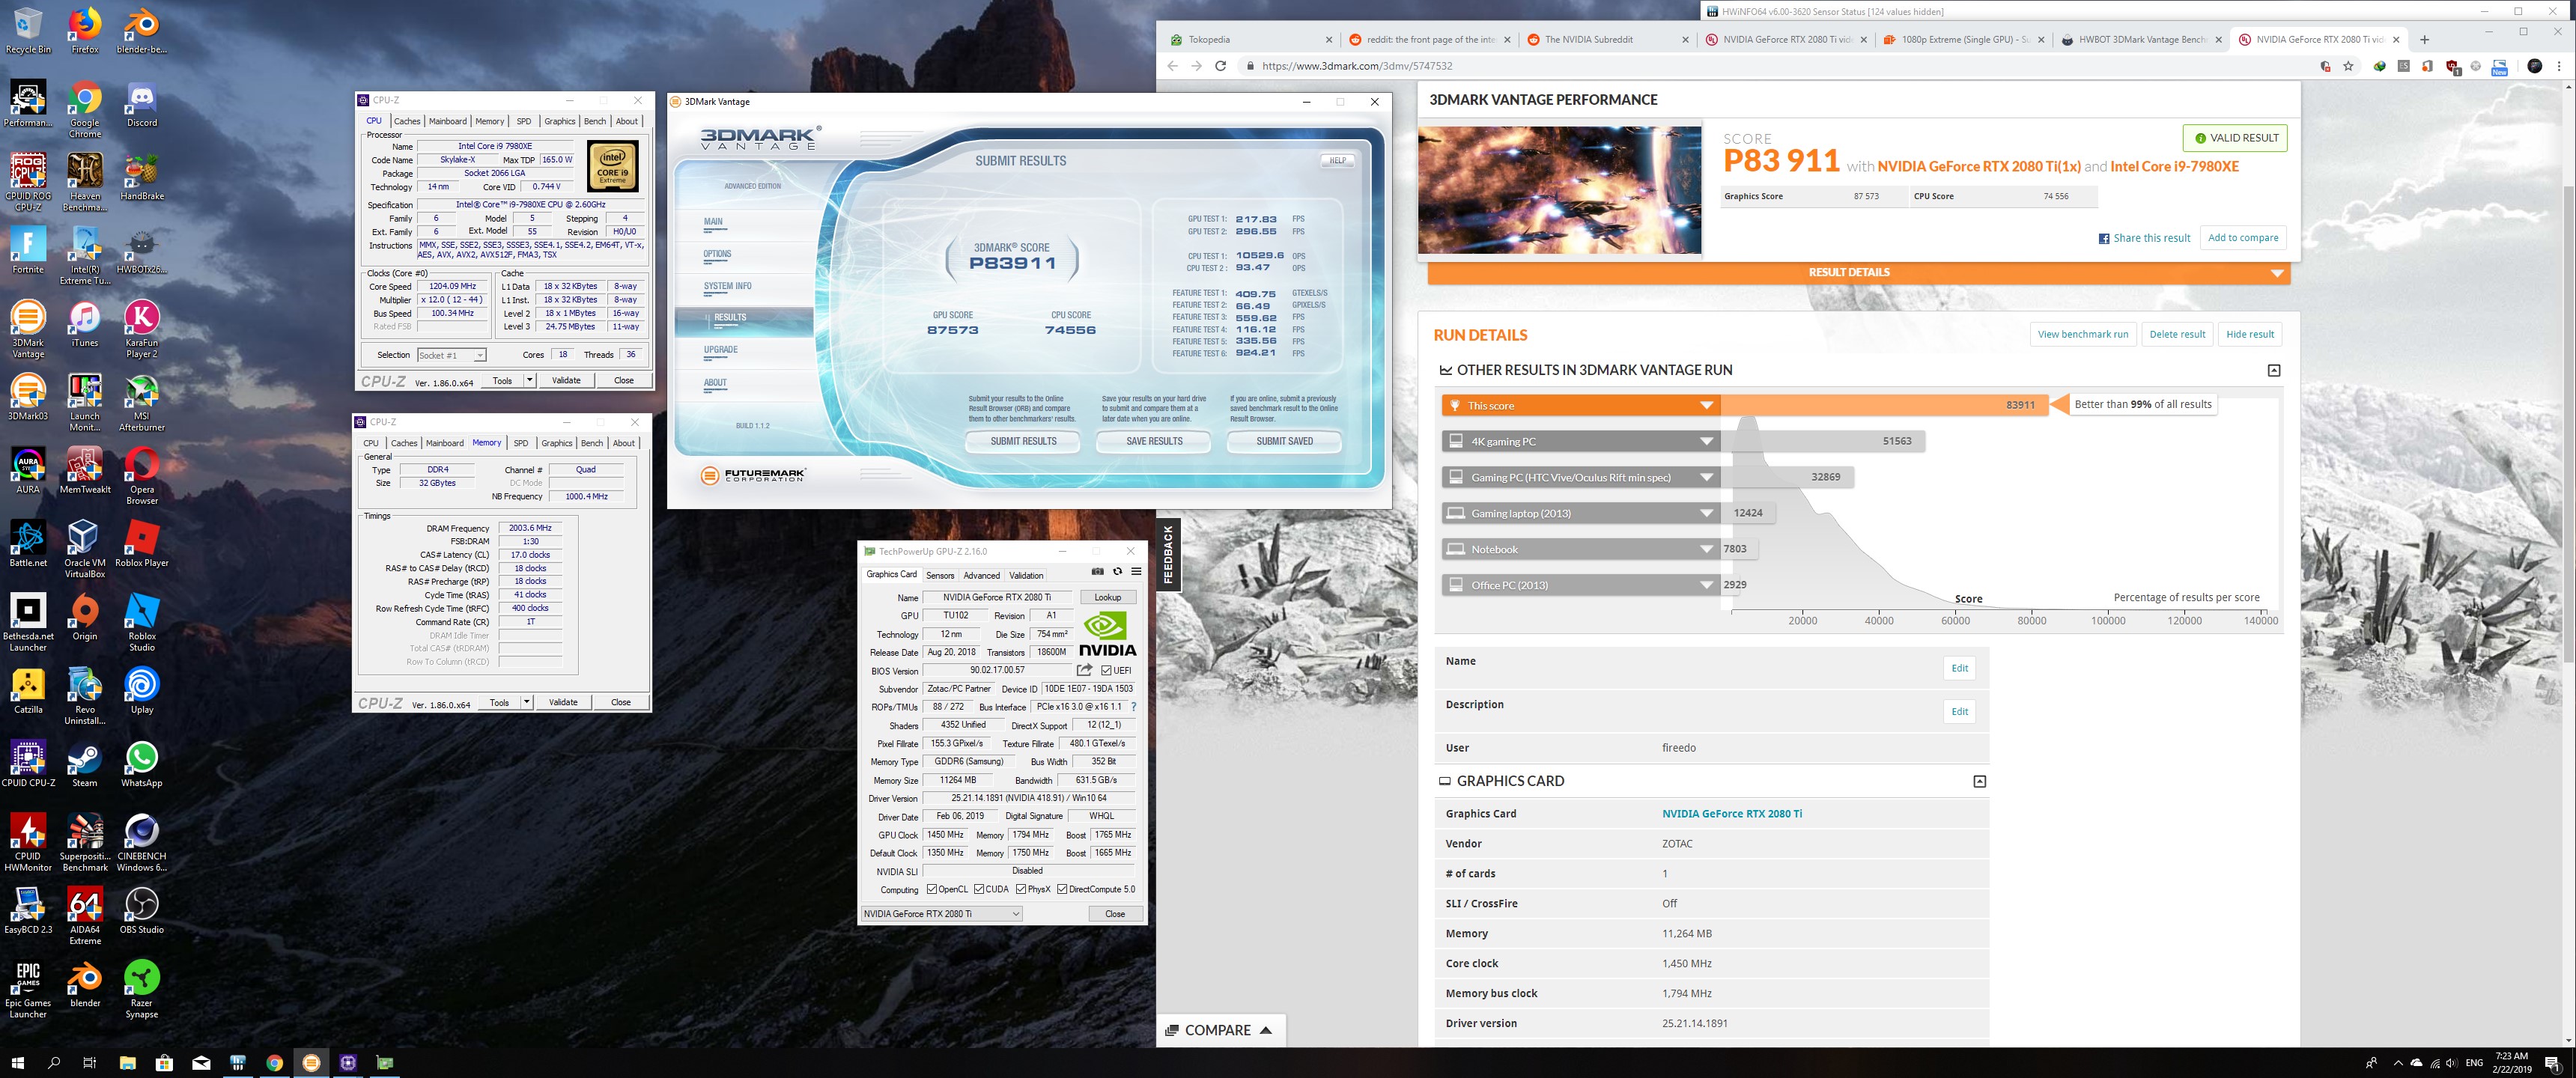Click the GPU-Z screenshot camera icon
The width and height of the screenshot is (2576, 1078).
point(1097,572)
